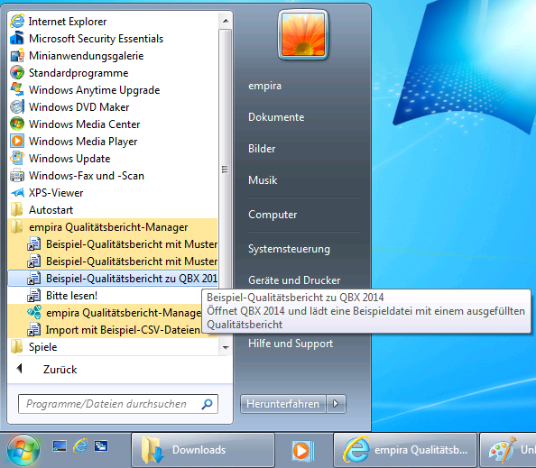The image size is (536, 468).
Task: Click the Windows Start orb
Action: [x=23, y=450]
